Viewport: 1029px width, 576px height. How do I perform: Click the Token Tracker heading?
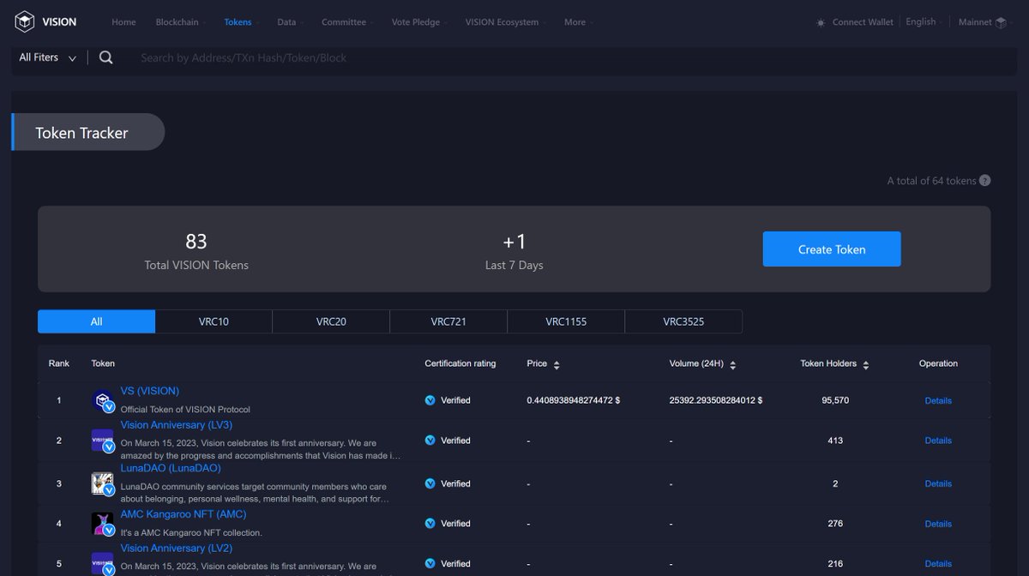tap(81, 133)
